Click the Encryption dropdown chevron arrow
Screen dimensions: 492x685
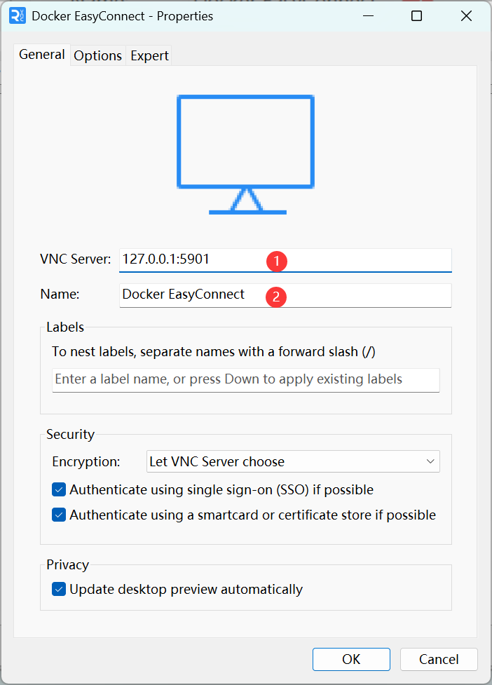click(430, 462)
